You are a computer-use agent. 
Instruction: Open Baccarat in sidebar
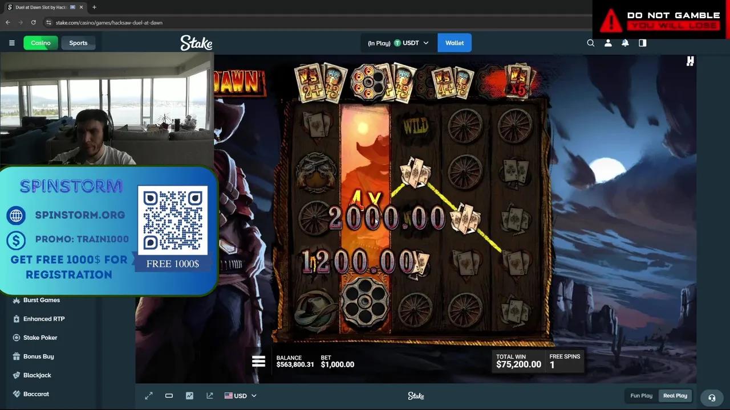36,394
